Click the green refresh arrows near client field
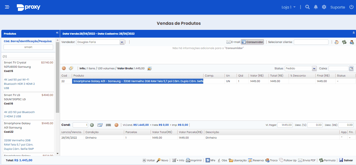356x165 pixels. pyautogui.click(x=344, y=42)
